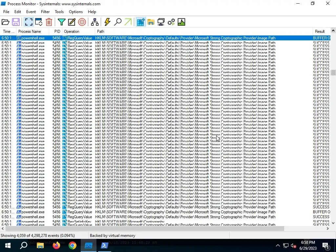Toggle Show Registry Activity icon
336x252 pixels.
141,22
